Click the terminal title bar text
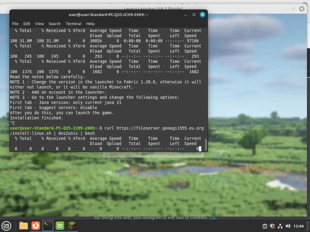 pyautogui.click(x=108, y=14)
